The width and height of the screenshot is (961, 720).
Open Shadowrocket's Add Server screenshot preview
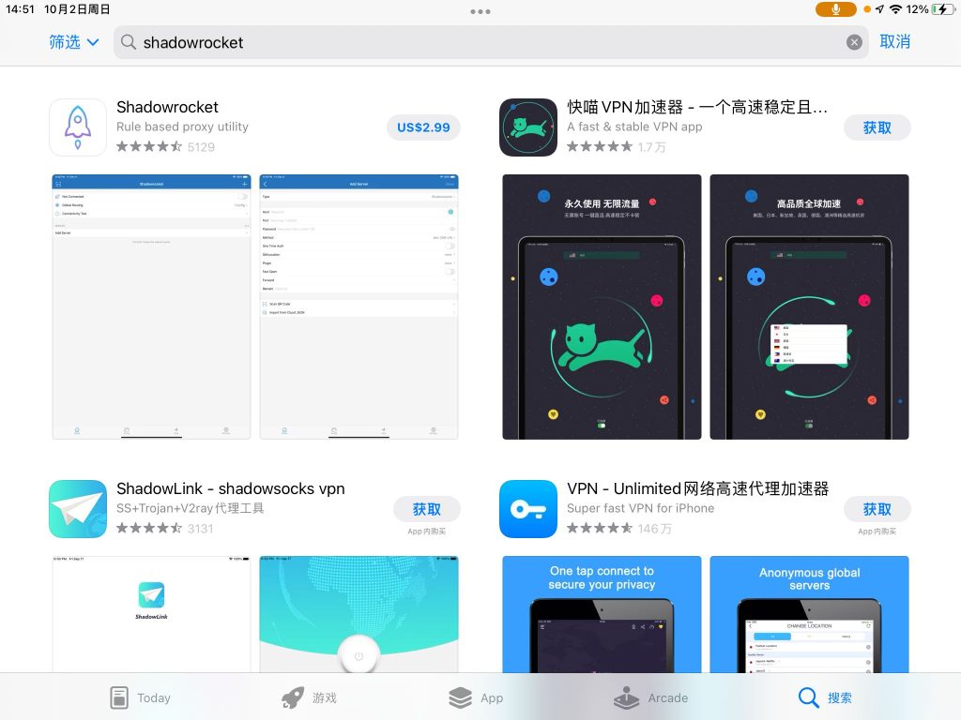358,307
